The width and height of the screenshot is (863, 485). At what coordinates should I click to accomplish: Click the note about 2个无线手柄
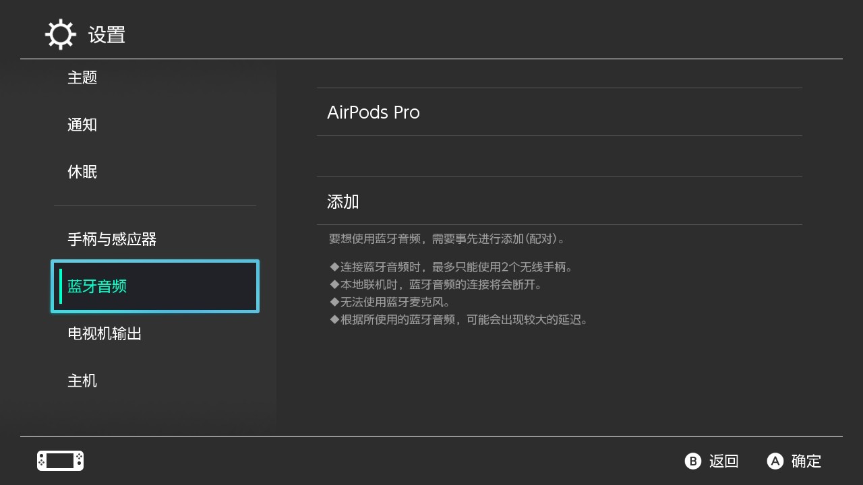(x=452, y=267)
